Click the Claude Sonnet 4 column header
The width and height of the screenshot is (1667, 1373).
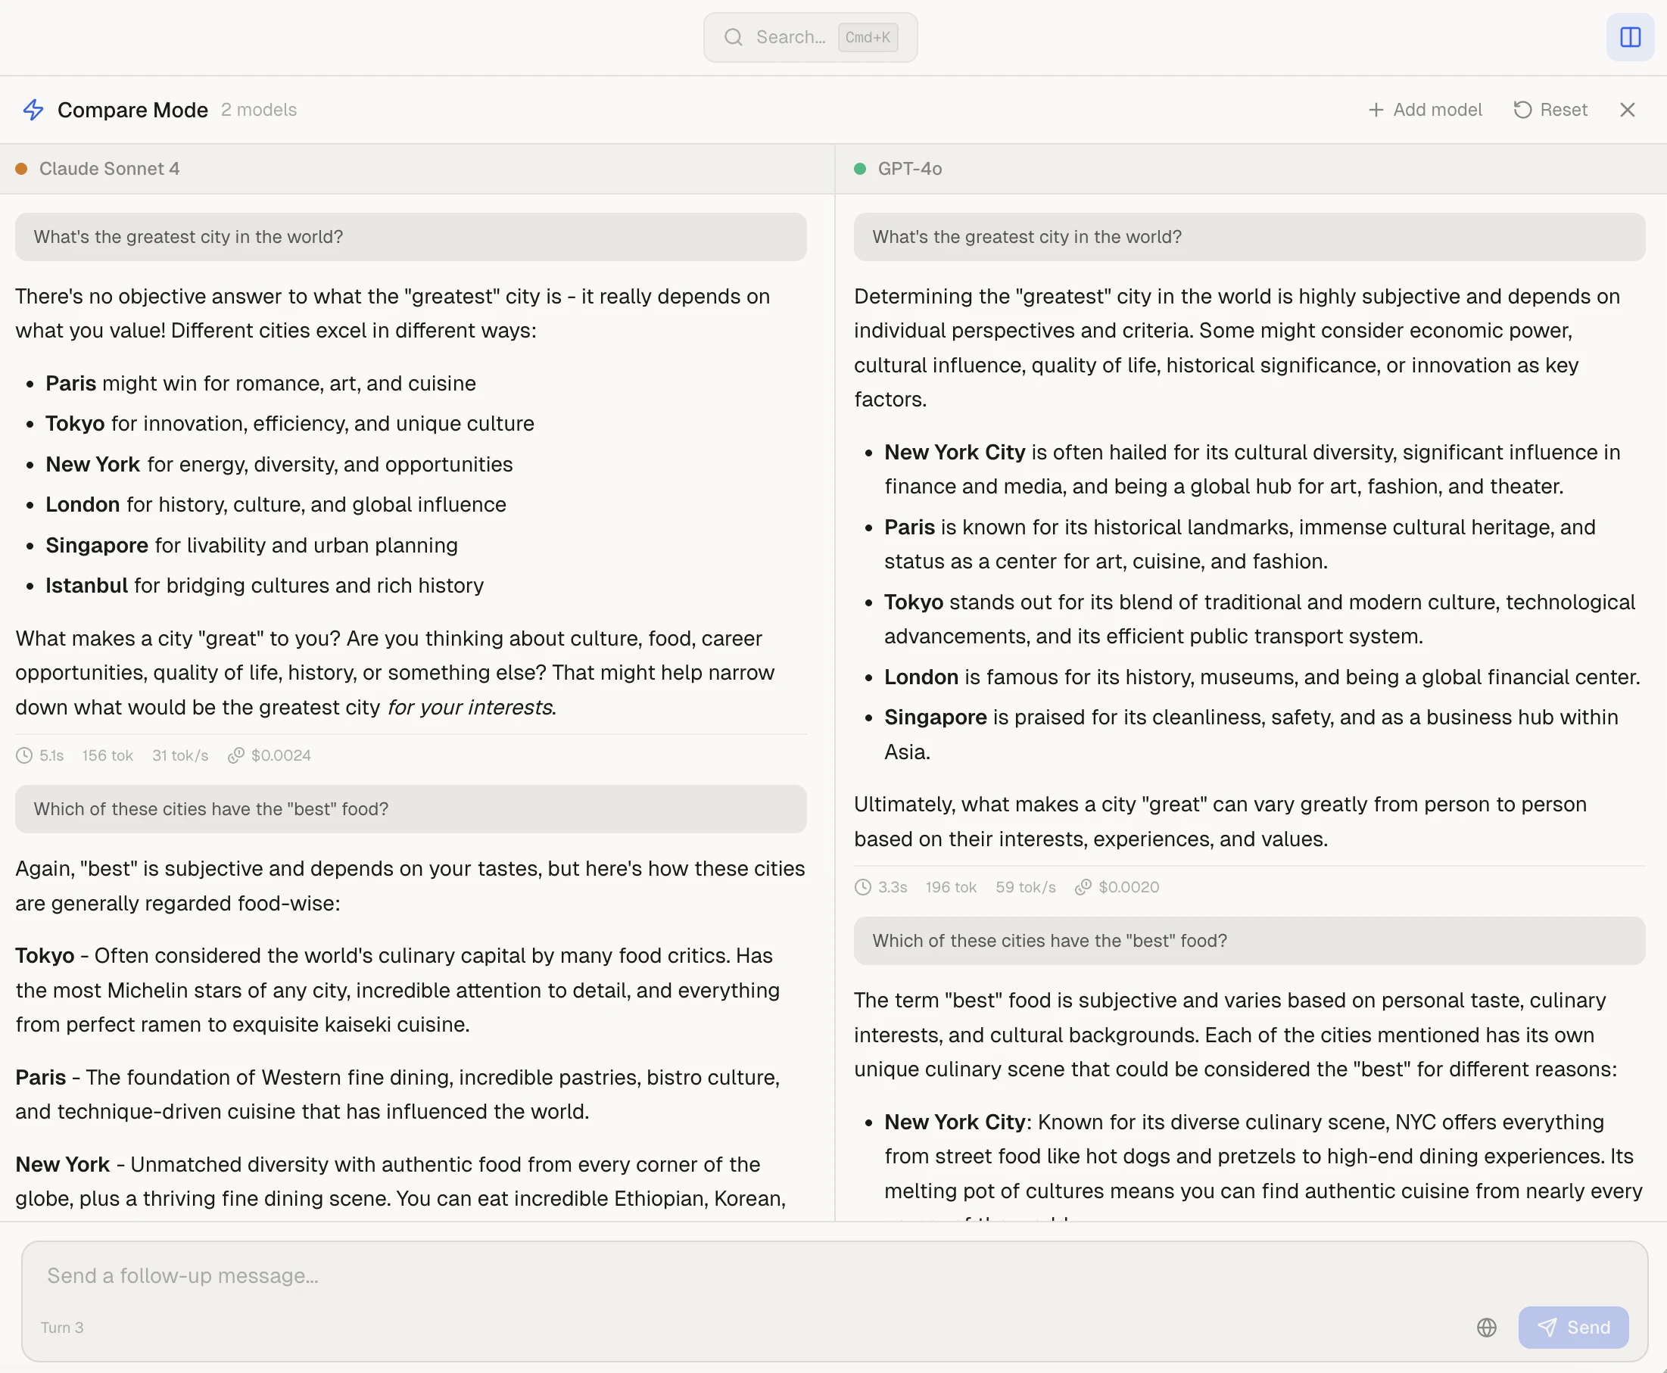pyautogui.click(x=109, y=169)
